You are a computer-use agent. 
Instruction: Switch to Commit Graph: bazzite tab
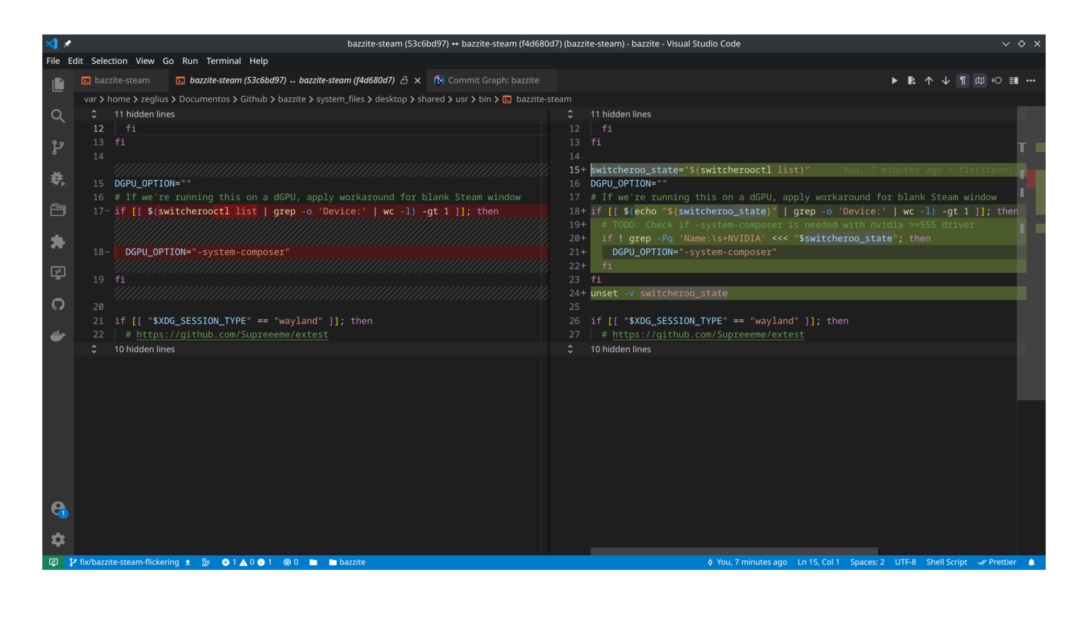(493, 80)
